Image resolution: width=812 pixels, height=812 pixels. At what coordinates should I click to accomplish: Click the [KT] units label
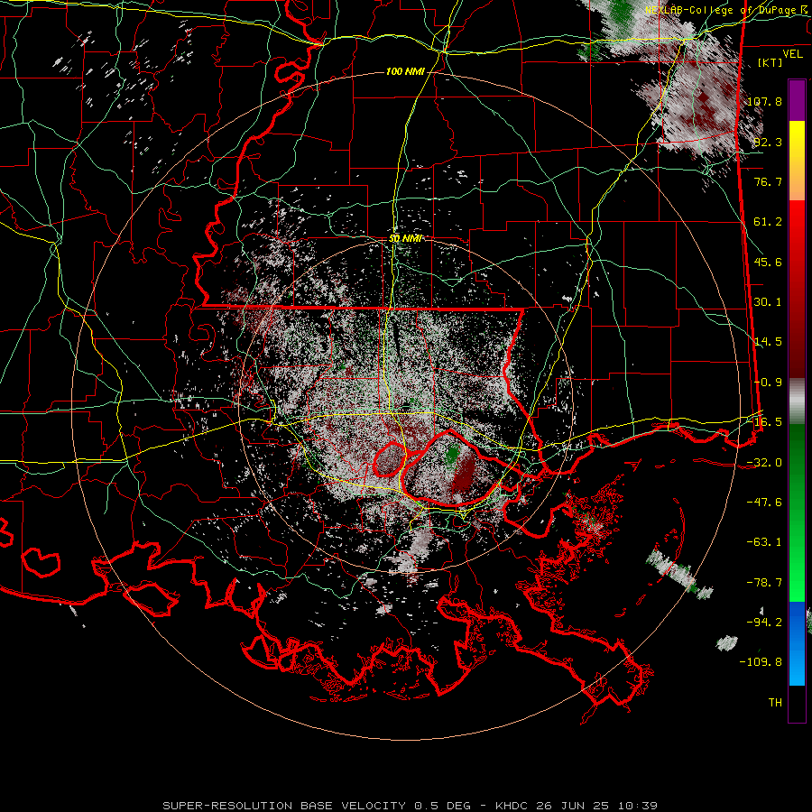click(770, 62)
